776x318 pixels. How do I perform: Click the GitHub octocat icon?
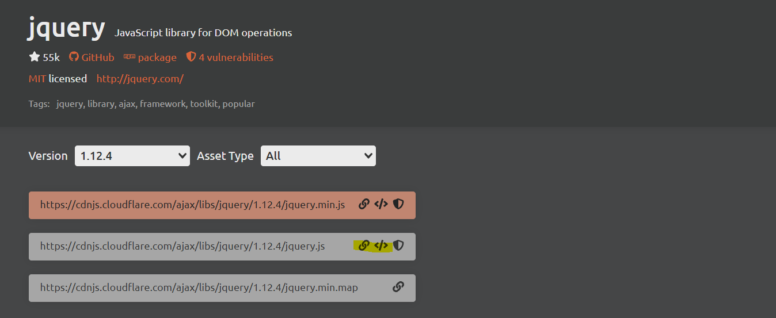tap(74, 57)
